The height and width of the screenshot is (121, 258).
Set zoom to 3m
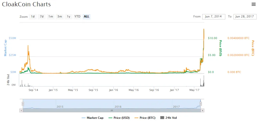tap(59, 16)
